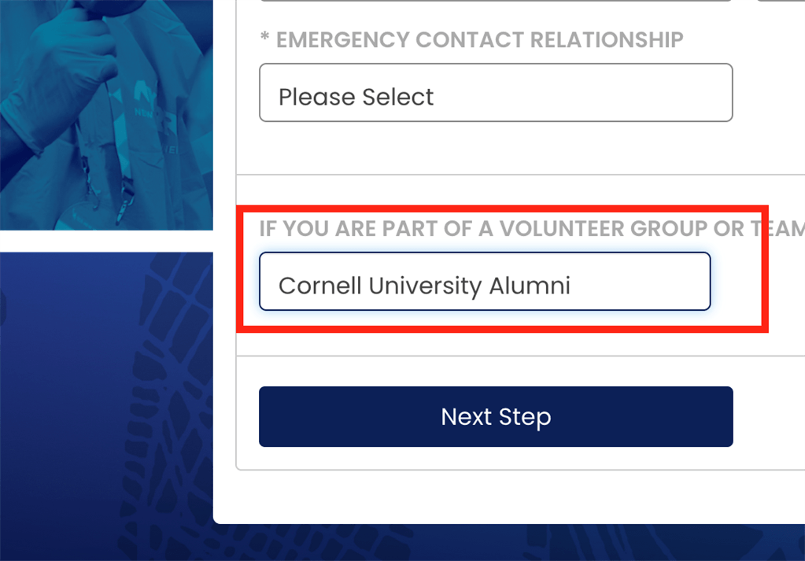Click the blank white area below the Next Step button
The height and width of the screenshot is (561, 805).
(x=508, y=496)
